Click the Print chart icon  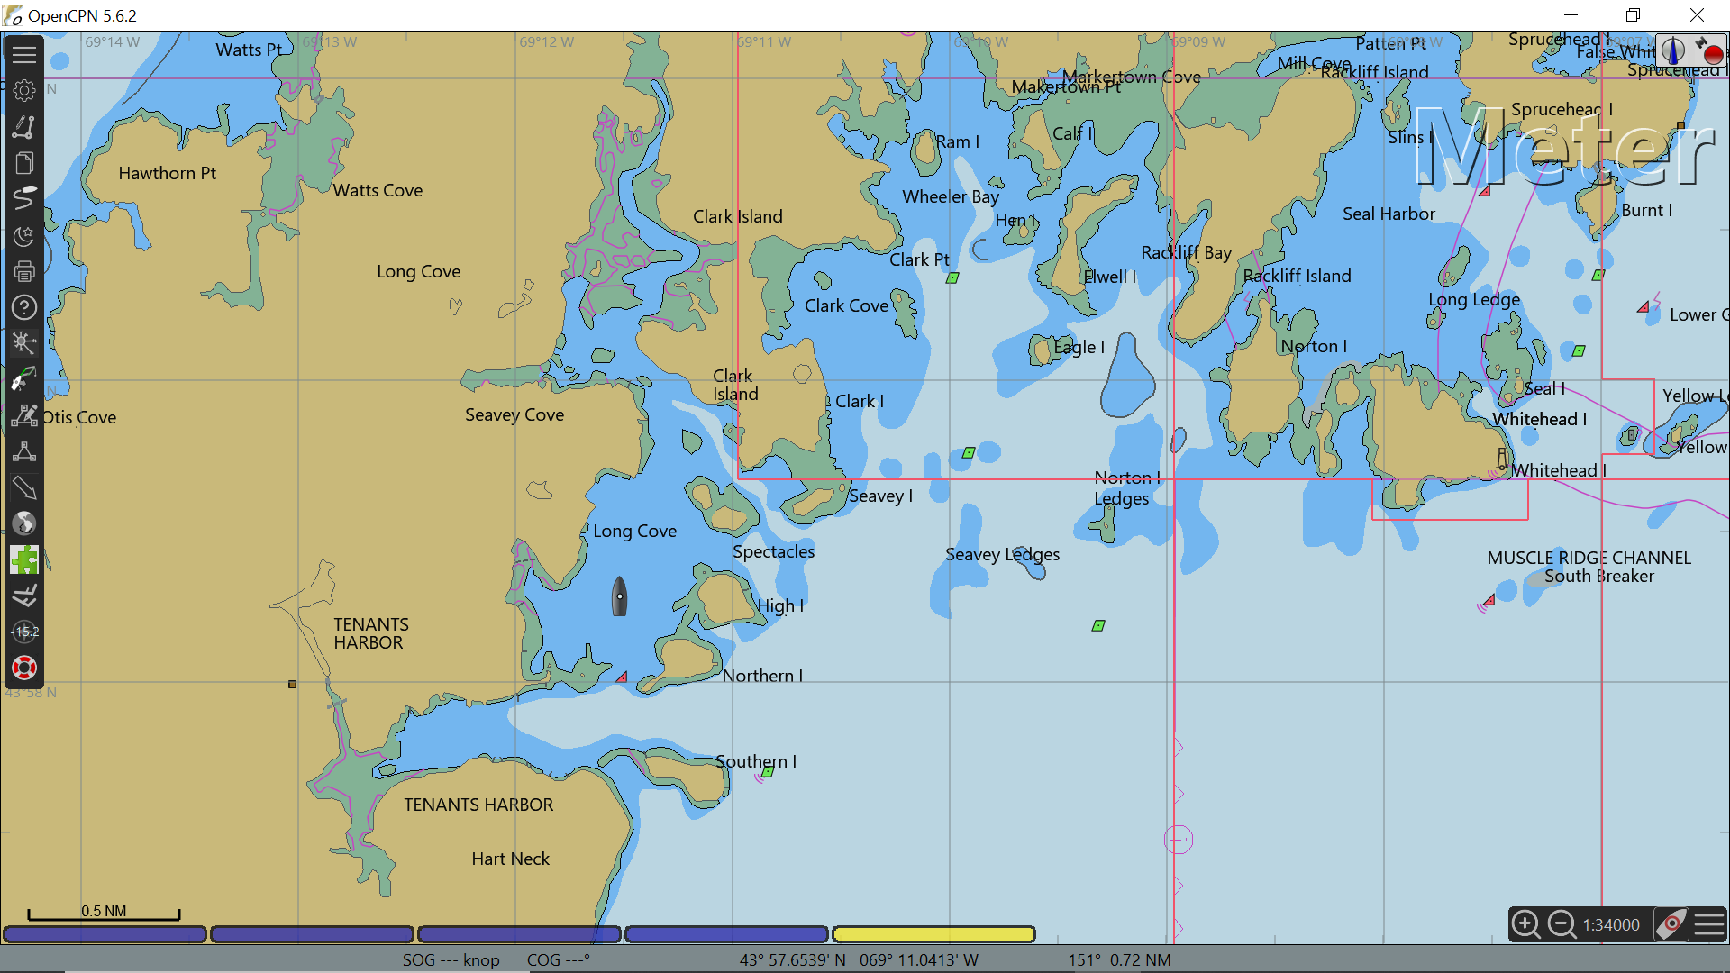[24, 271]
